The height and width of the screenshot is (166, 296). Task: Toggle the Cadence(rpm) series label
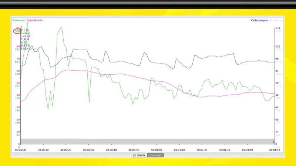coord(259,20)
